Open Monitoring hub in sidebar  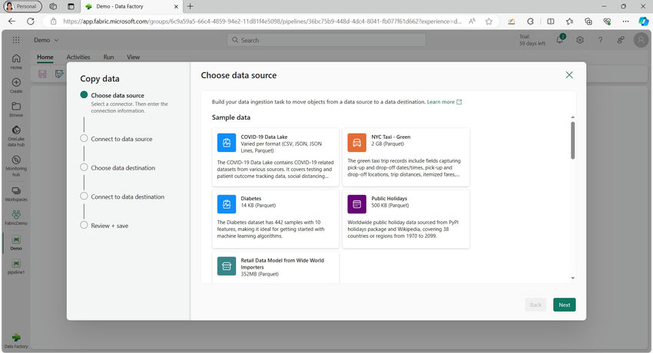click(16, 166)
